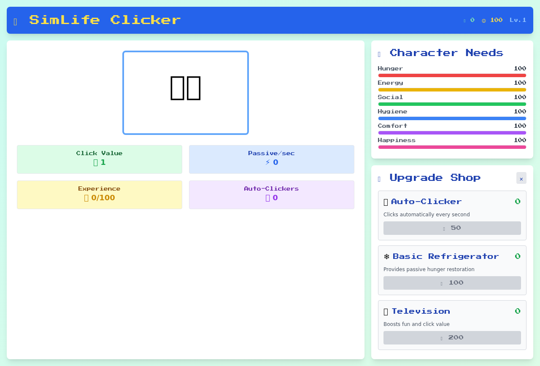Click the Television upgrade icon

pyautogui.click(x=386, y=312)
